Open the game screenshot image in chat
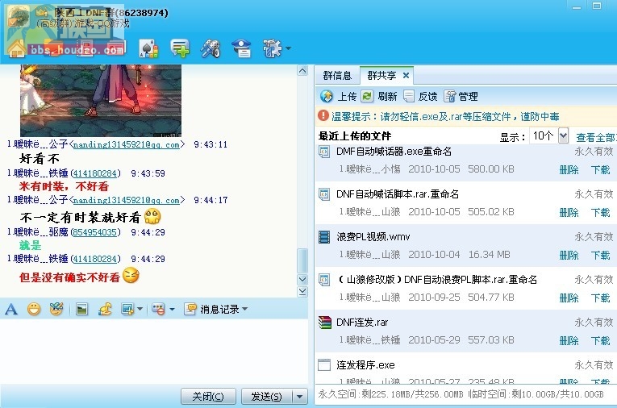Screen dimensions: 617x408 101,100
